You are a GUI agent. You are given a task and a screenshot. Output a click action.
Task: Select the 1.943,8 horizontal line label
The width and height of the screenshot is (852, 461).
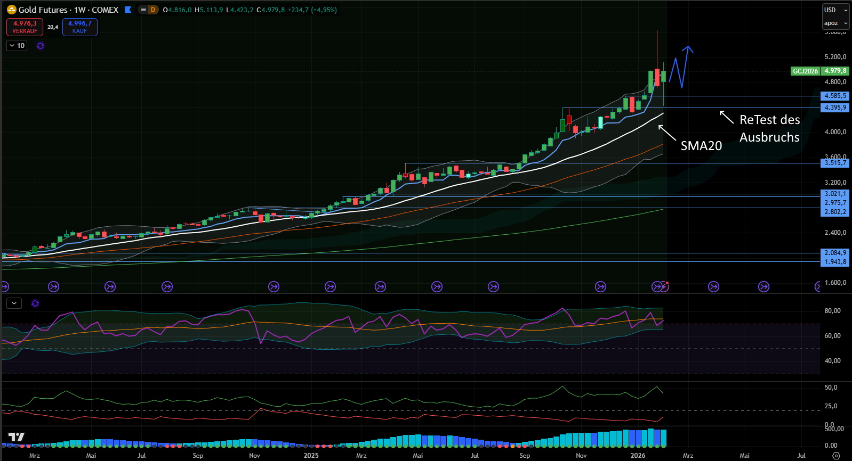coord(835,262)
